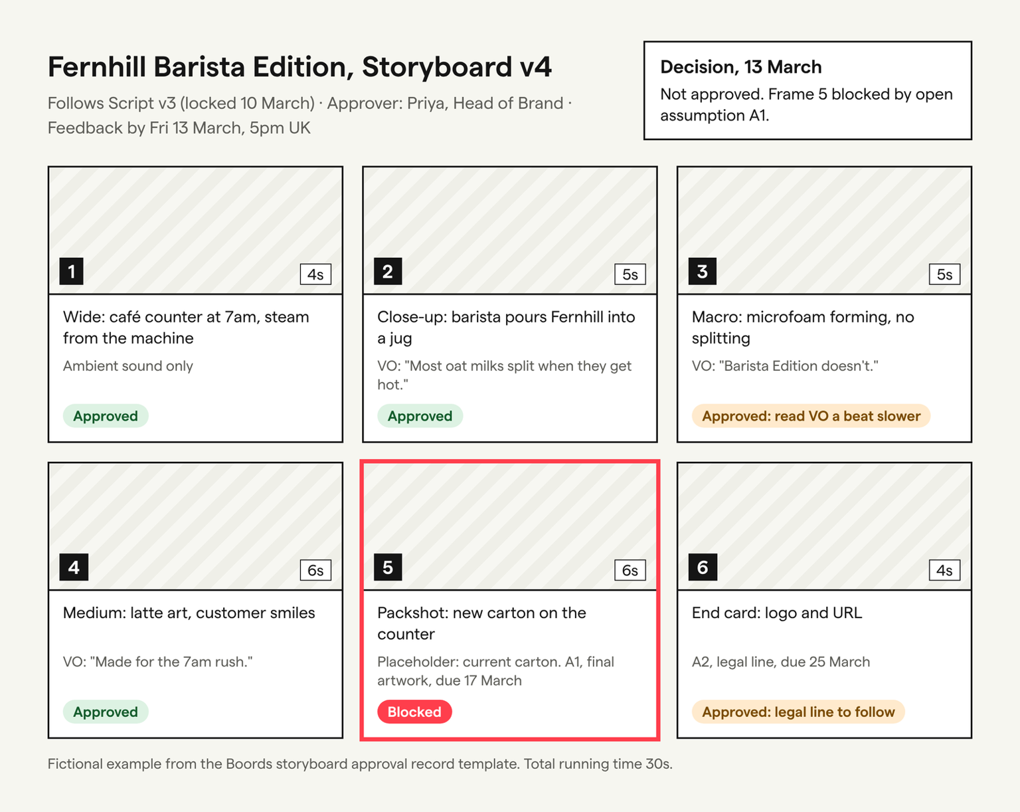Click VO 'Barista Edition doesn't.' line
The image size is (1020, 812).
[x=785, y=366]
